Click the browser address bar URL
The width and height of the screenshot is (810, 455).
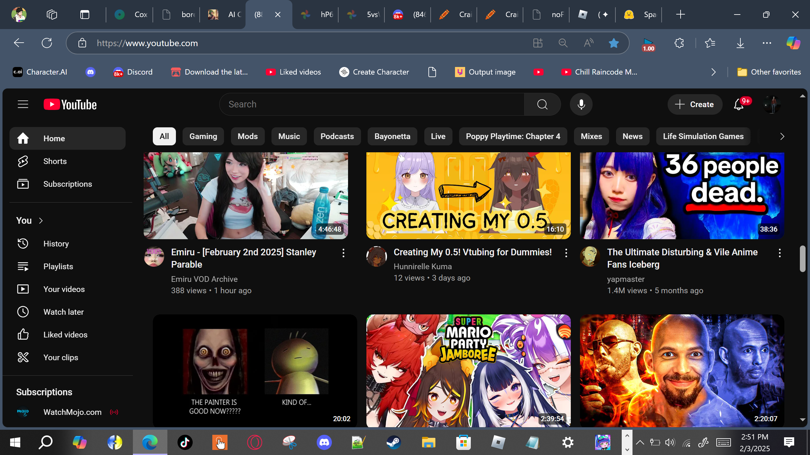coord(147,43)
